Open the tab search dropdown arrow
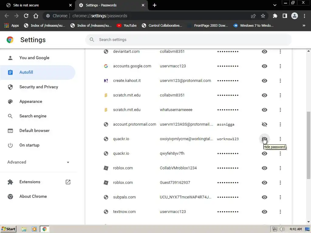This screenshot has height=233, width=311. [x=275, y=5]
